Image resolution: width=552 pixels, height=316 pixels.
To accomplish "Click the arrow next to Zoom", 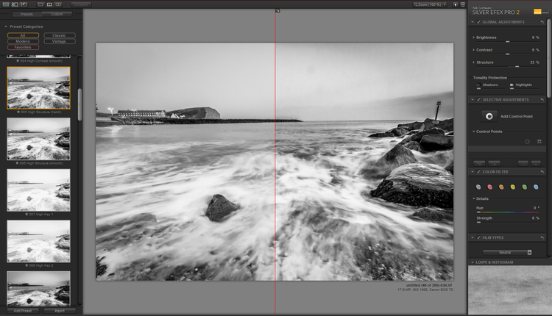I will click(x=445, y=4).
